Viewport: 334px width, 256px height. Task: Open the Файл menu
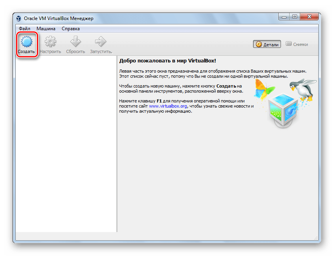(24, 29)
